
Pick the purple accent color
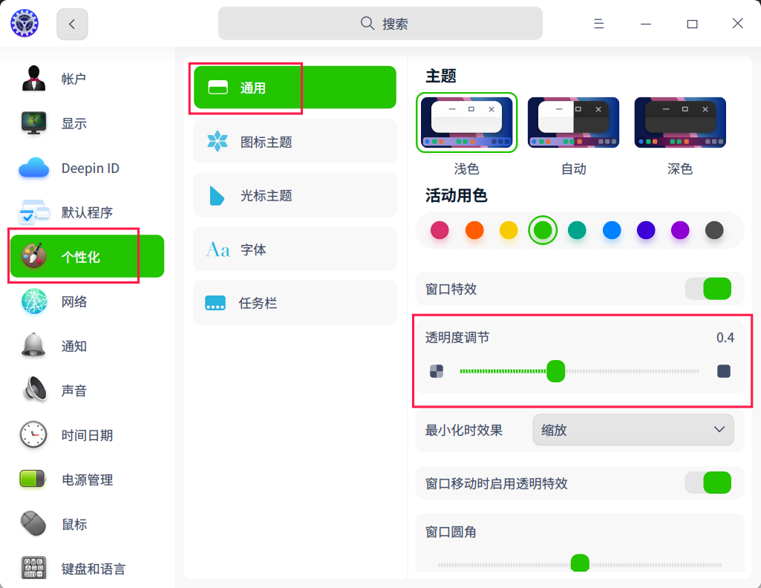point(680,230)
